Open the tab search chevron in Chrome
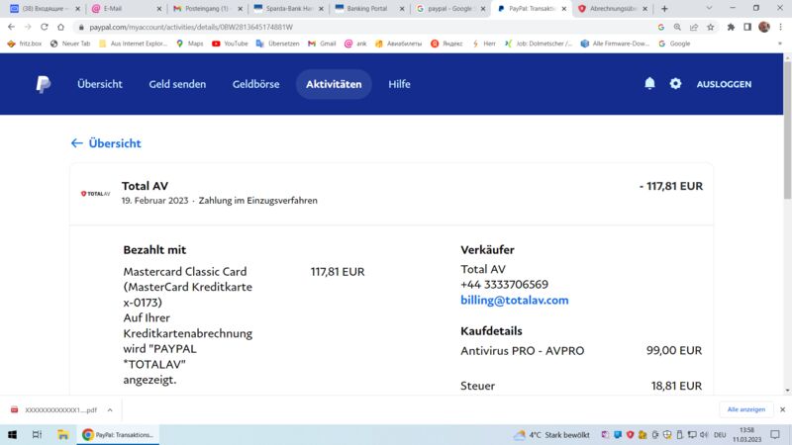This screenshot has height=445, width=792. 709,8
